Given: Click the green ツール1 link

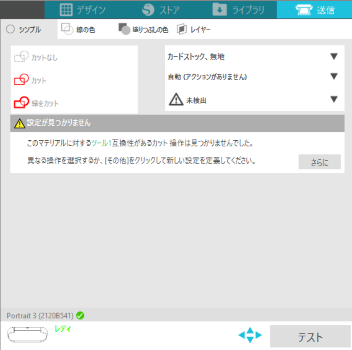Looking at the screenshot, I should [101, 143].
